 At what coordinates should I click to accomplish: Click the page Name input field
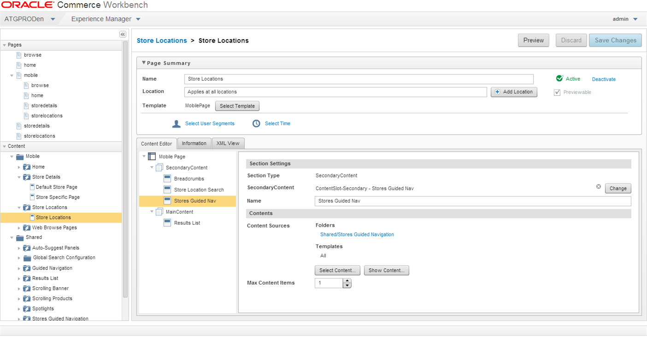click(359, 79)
